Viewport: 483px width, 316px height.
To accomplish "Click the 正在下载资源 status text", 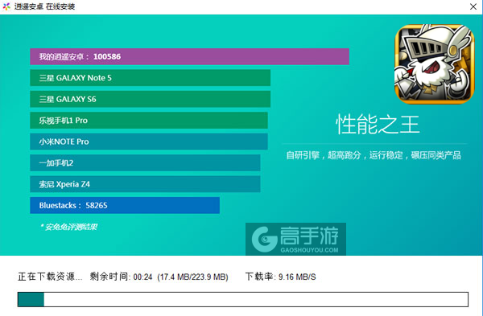I will tap(50, 277).
